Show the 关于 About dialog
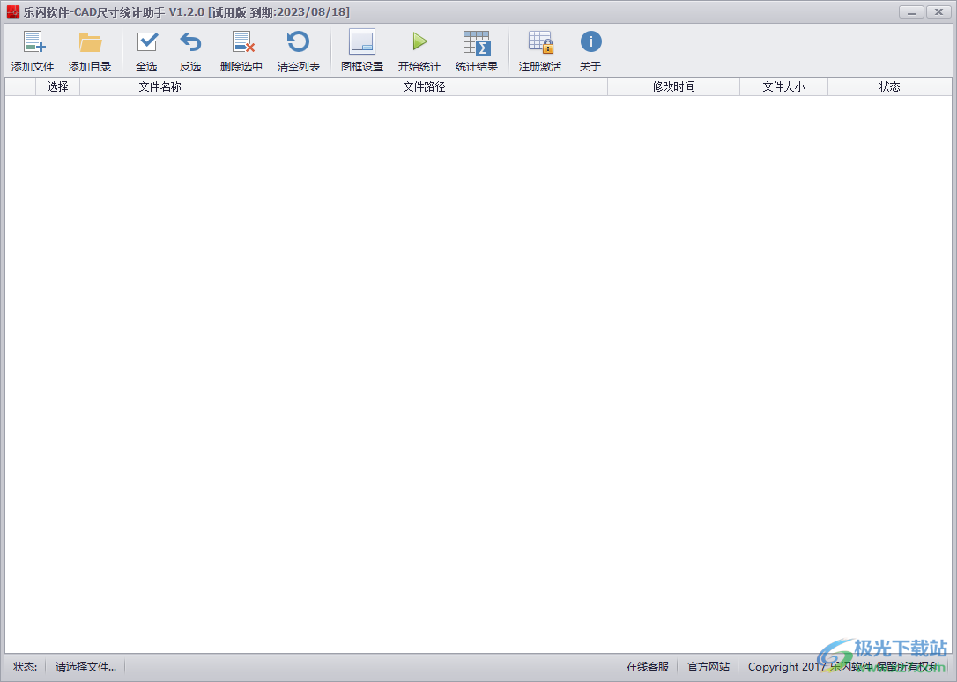This screenshot has height=682, width=957. coord(590,51)
